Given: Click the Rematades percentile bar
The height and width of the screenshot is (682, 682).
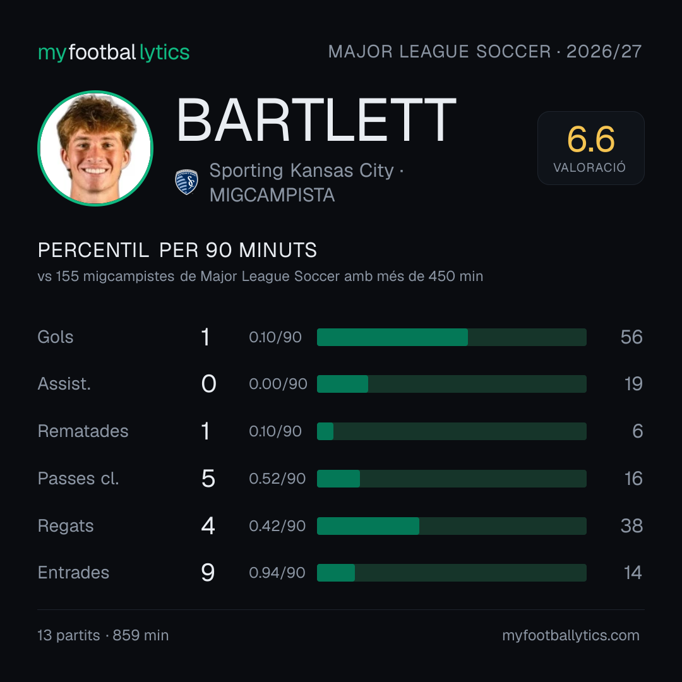Looking at the screenshot, I should [x=452, y=431].
